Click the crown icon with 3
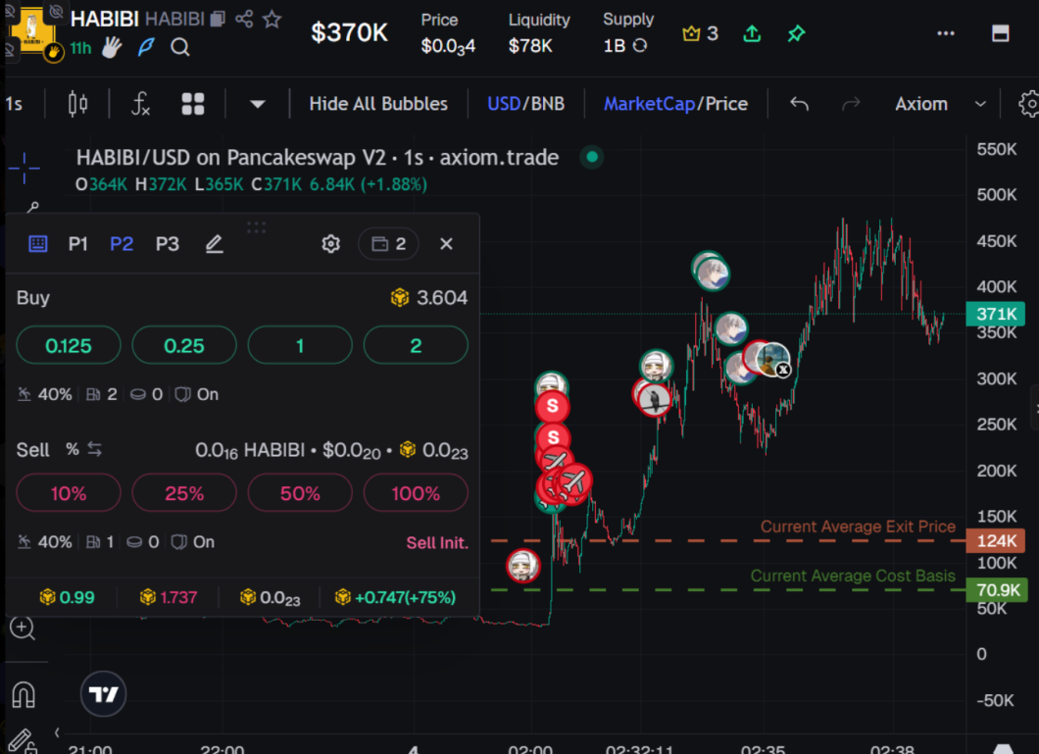 pyautogui.click(x=701, y=33)
